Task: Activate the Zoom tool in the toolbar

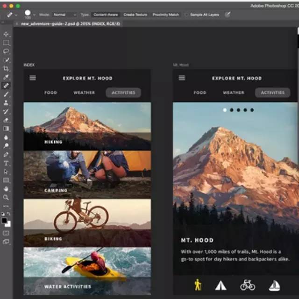Action: tap(6, 197)
